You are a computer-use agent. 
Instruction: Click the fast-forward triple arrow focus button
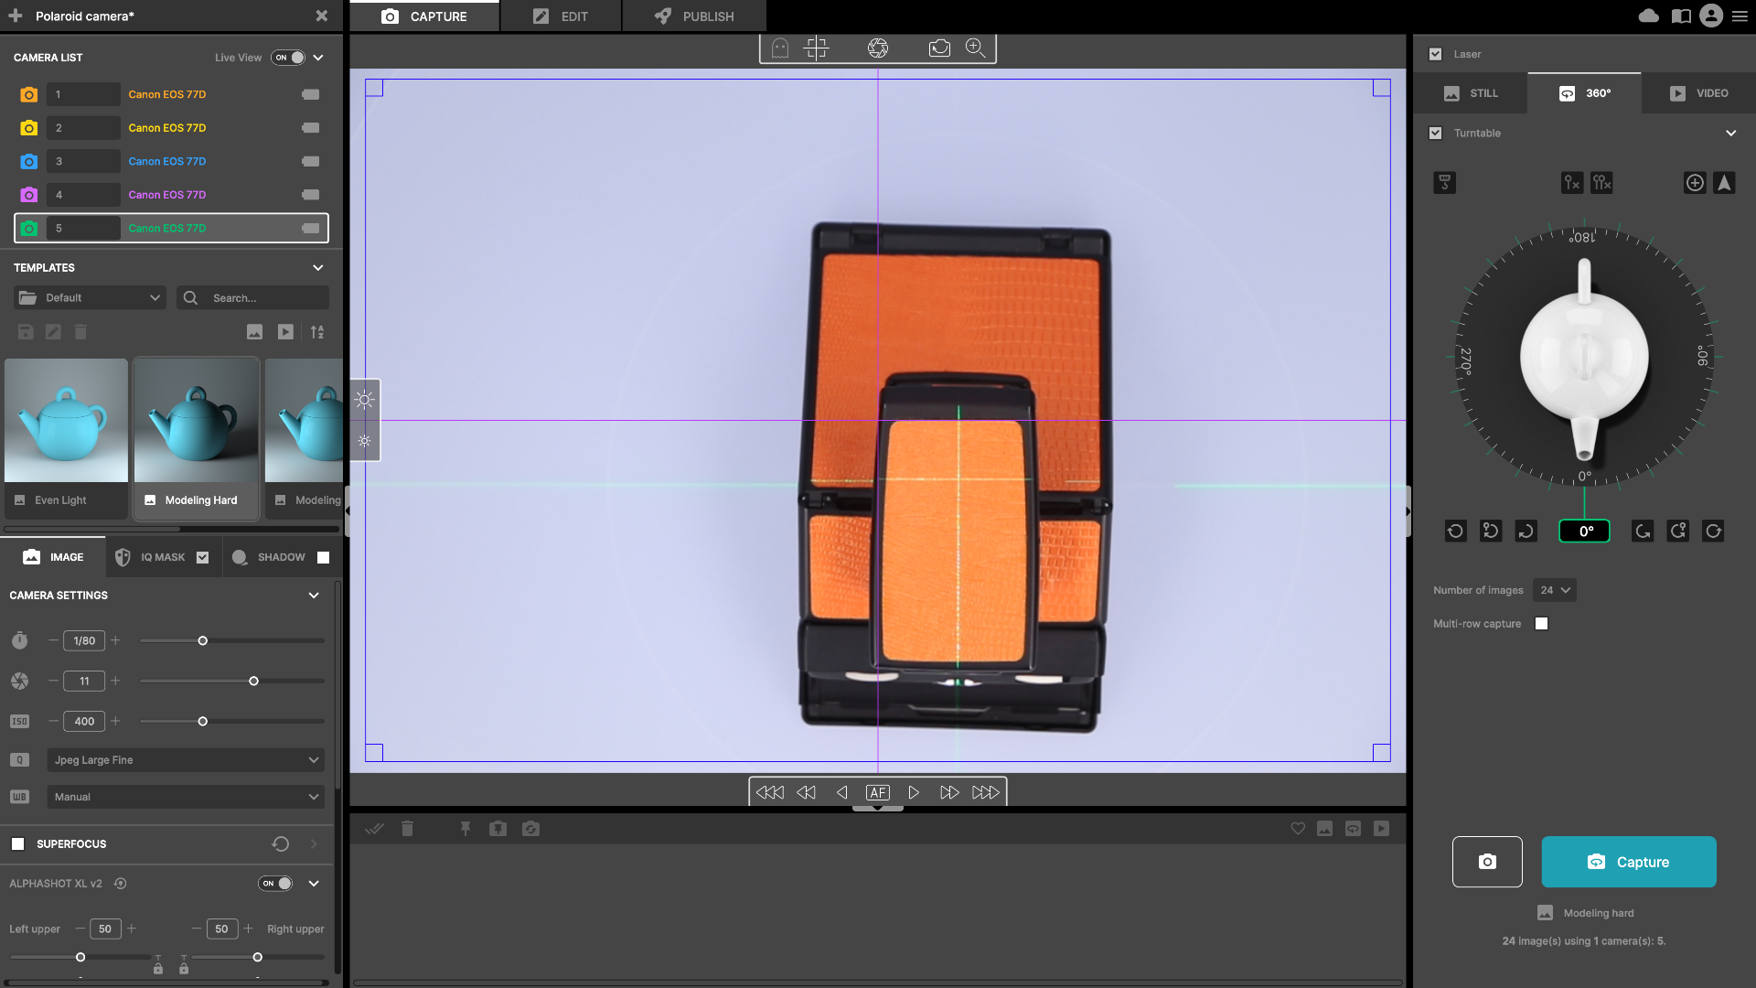tap(985, 792)
